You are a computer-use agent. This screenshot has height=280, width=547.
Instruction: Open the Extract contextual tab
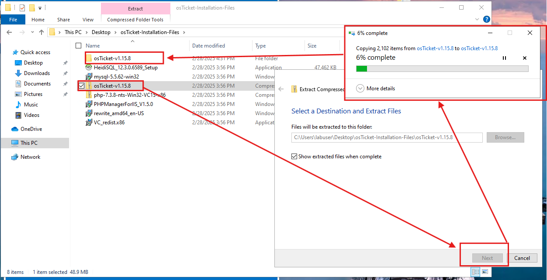[x=135, y=9]
